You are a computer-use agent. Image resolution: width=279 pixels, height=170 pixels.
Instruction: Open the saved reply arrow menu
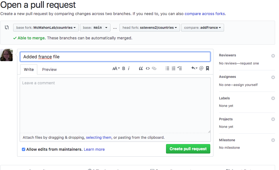coord(194,68)
